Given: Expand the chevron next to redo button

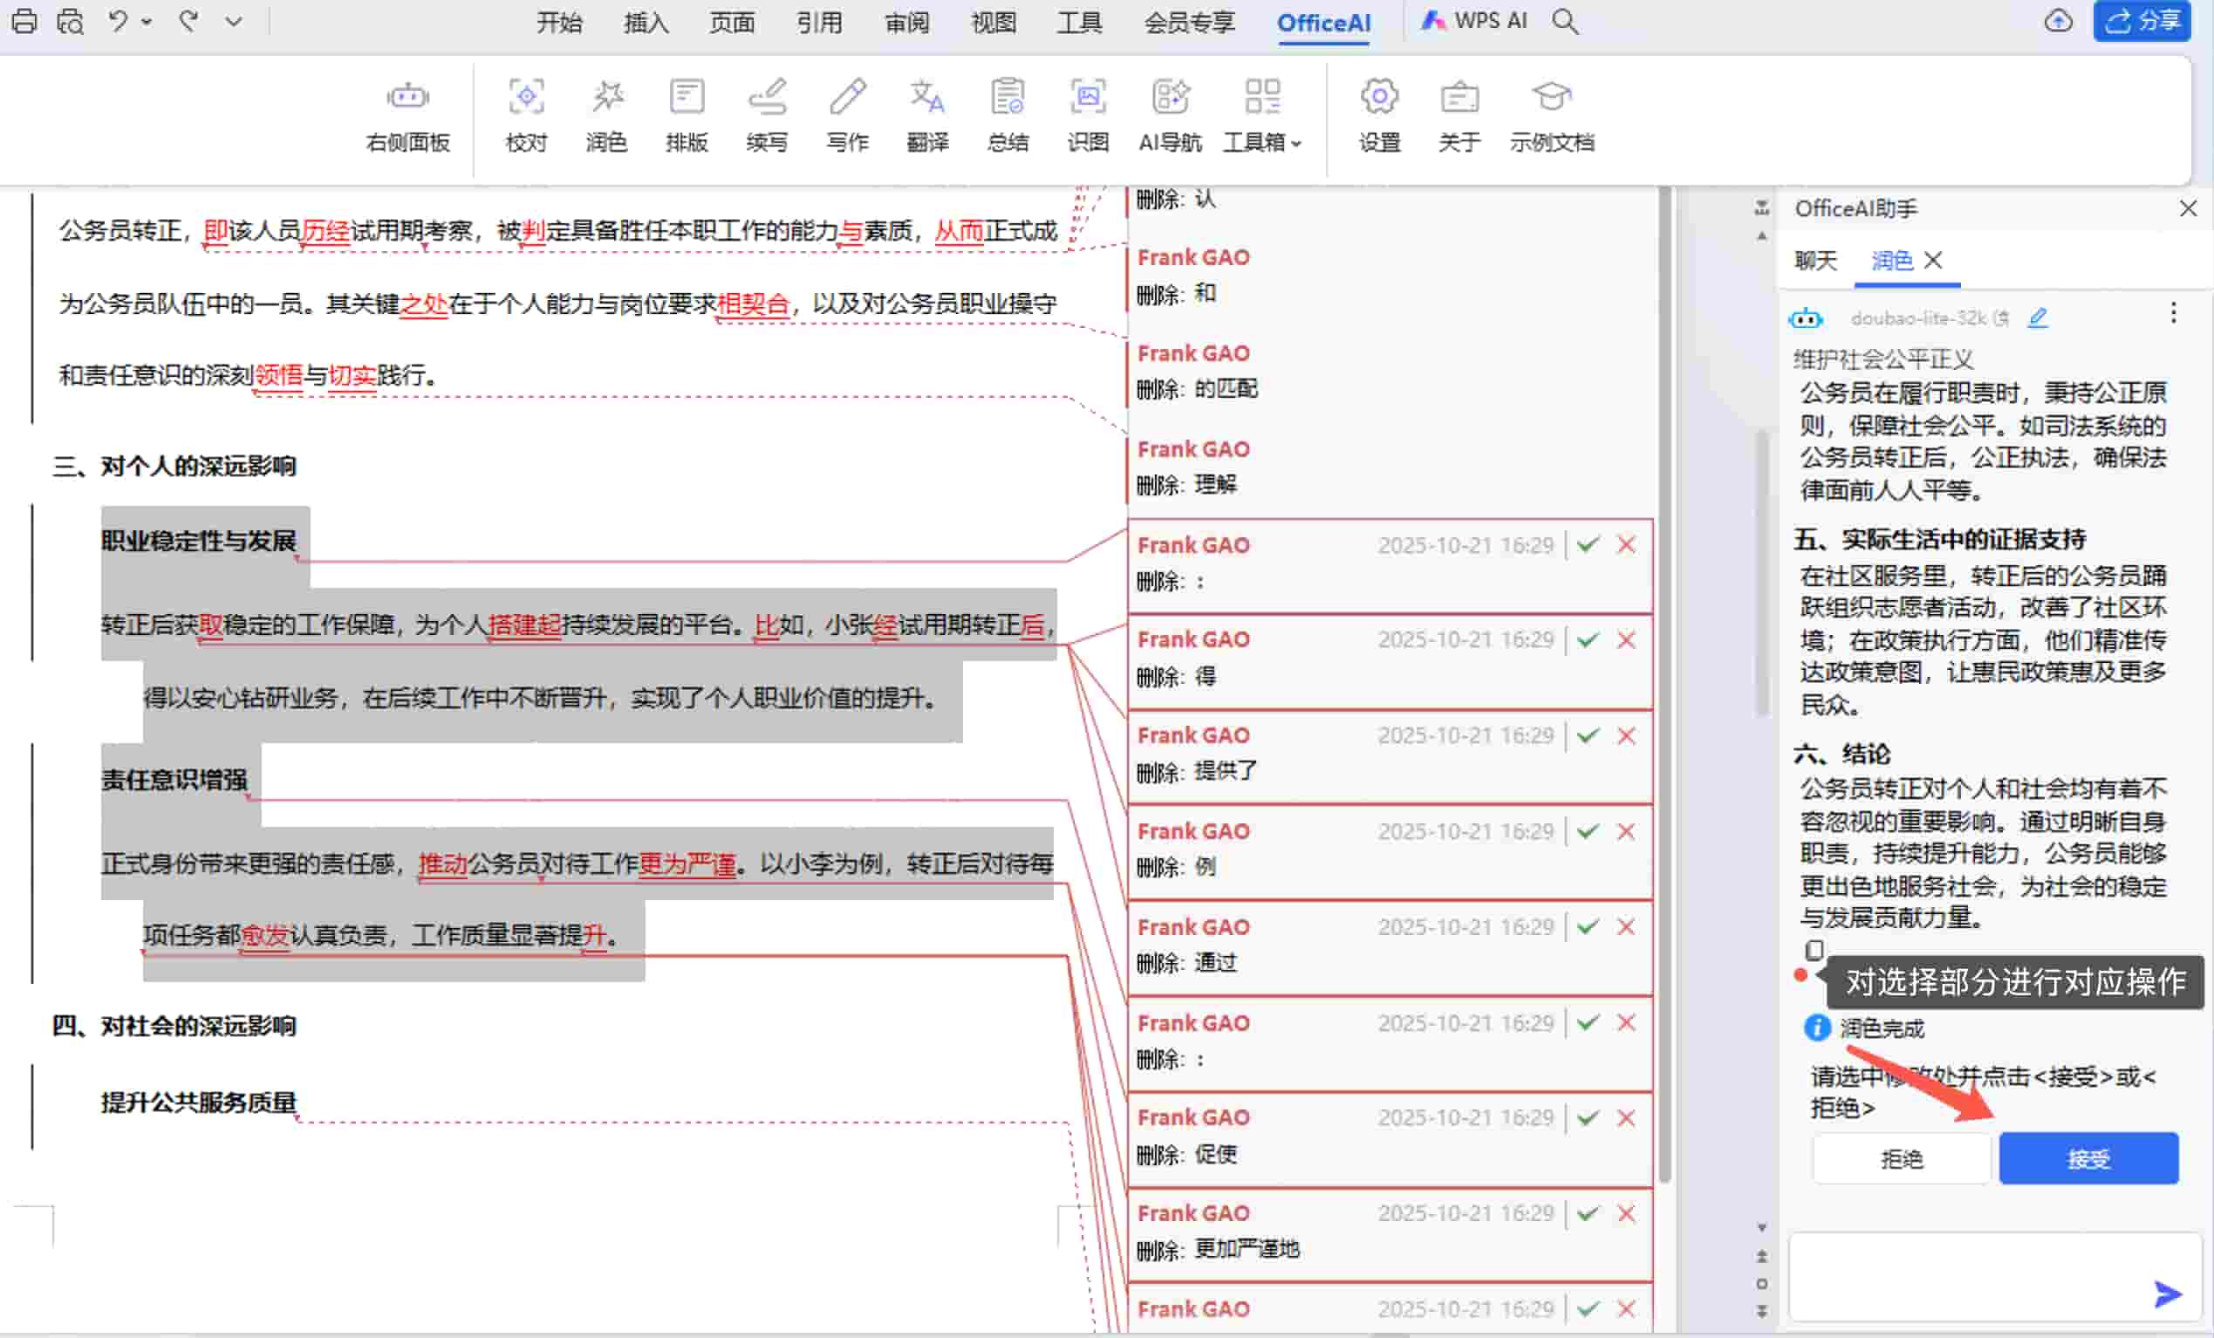Looking at the screenshot, I should (234, 21).
